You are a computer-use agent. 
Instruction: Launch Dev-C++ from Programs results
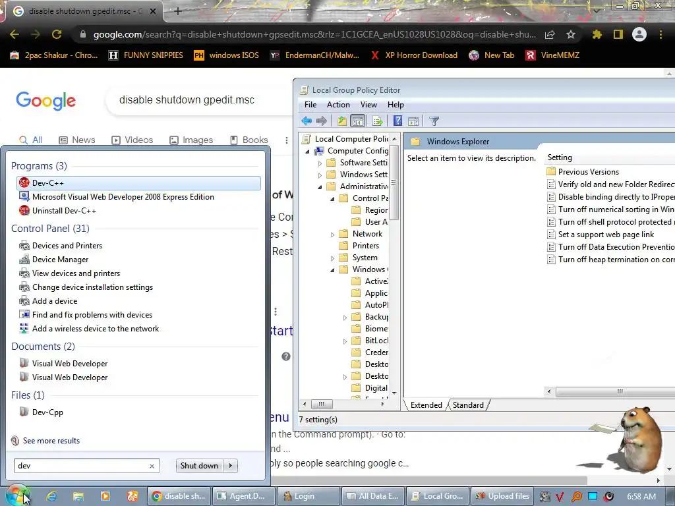(x=138, y=183)
